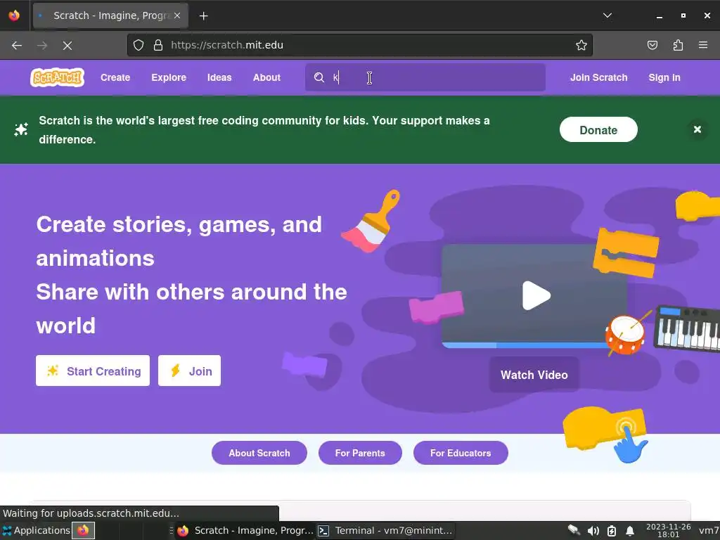720x540 pixels.
Task: Open the Applications menu
Action: point(37,530)
